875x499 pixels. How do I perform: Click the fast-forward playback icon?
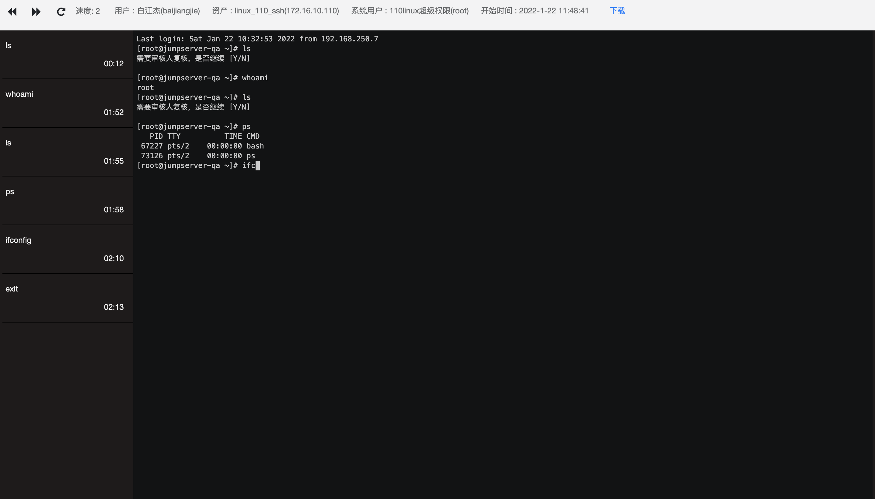(x=36, y=12)
